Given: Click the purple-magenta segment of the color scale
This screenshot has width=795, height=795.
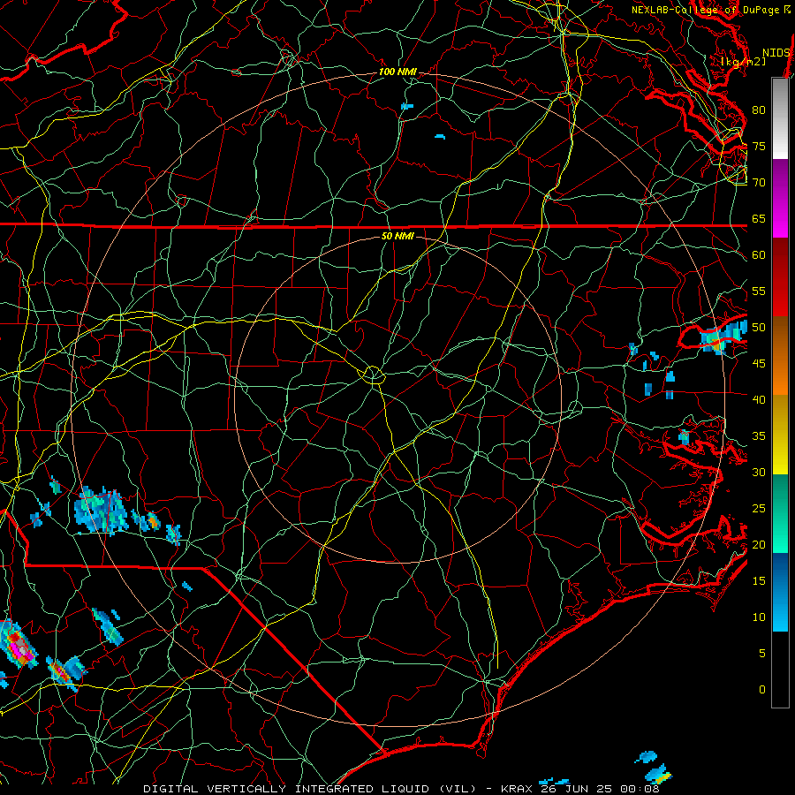Looking at the screenshot, I should point(780,198).
